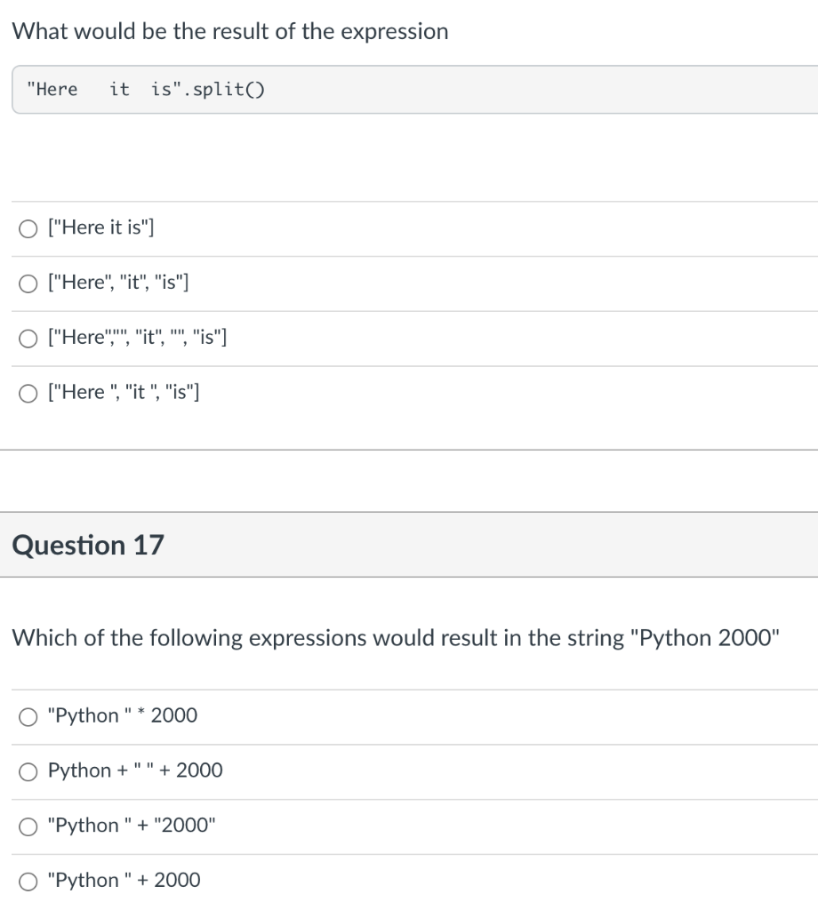Click the split() code snippet box
818x910 pixels.
(x=413, y=90)
